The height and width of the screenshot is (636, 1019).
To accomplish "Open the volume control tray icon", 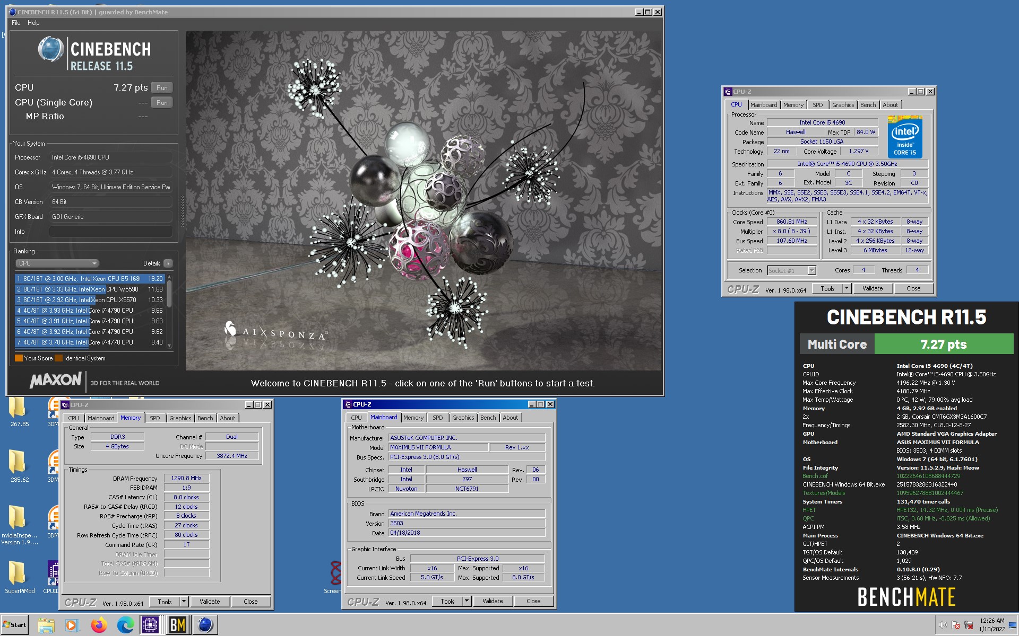I will 943,625.
